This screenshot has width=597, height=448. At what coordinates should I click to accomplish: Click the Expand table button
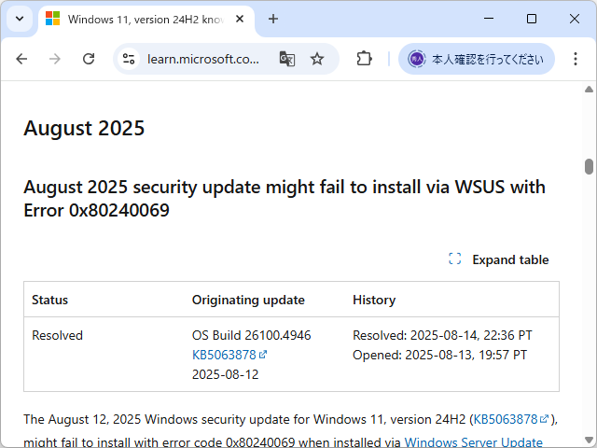[x=498, y=259]
